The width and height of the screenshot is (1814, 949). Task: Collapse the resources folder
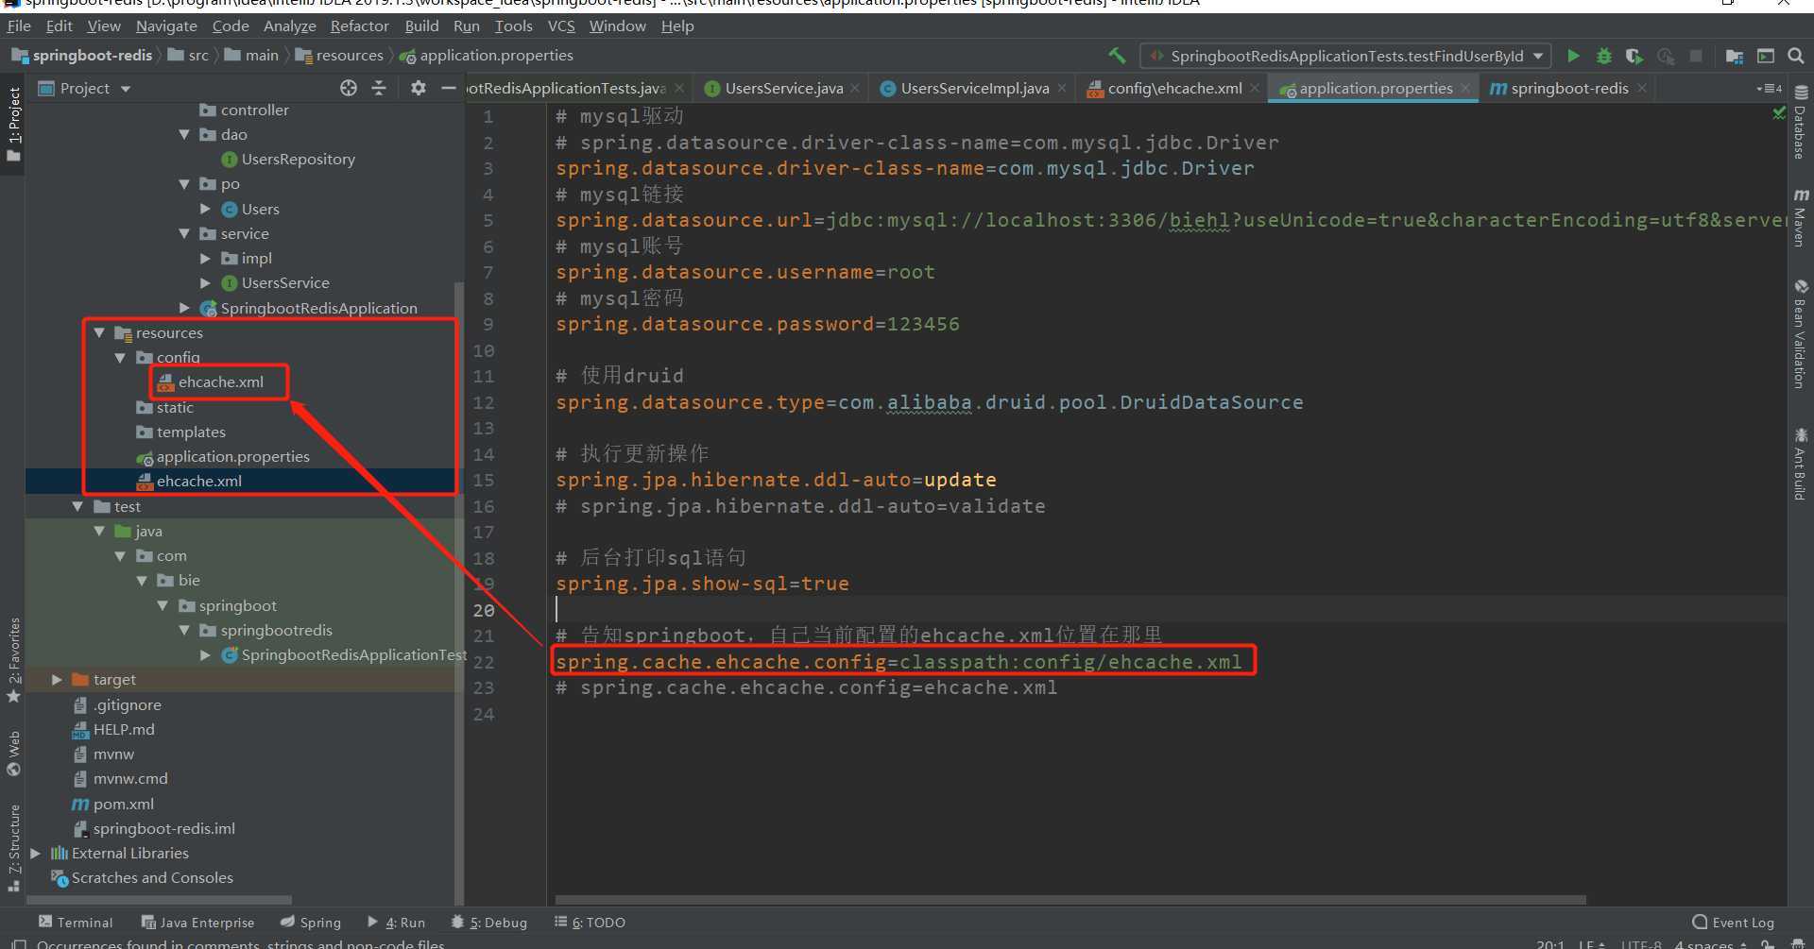(99, 333)
